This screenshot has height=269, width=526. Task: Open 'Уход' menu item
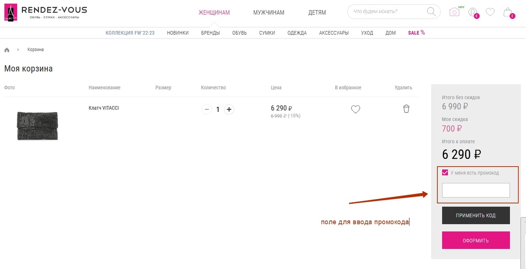coord(367,33)
